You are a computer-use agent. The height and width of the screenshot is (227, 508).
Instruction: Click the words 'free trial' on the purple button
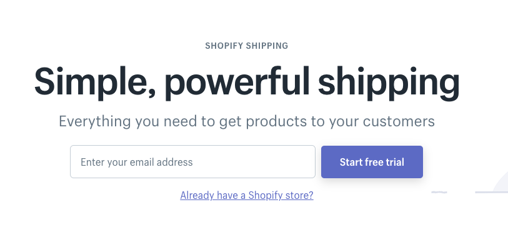tap(384, 162)
